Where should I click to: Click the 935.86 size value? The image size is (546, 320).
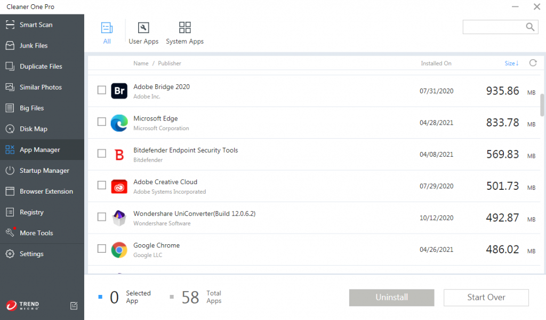click(x=502, y=91)
